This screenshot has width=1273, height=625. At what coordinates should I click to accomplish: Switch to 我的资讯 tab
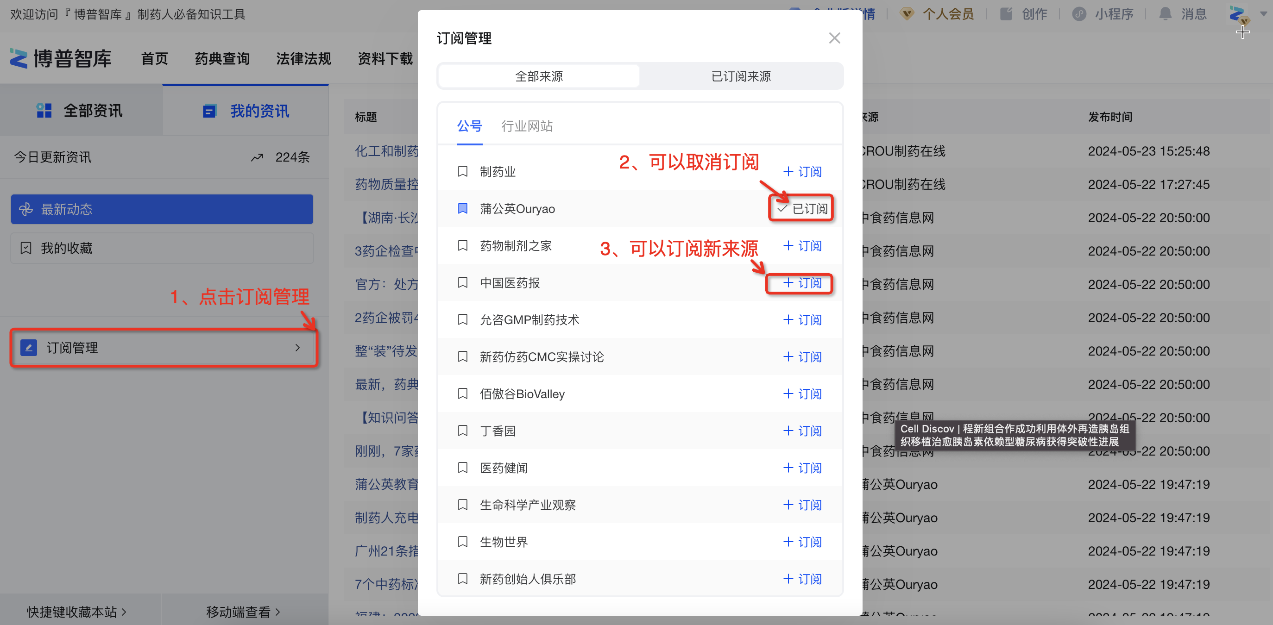tap(246, 110)
